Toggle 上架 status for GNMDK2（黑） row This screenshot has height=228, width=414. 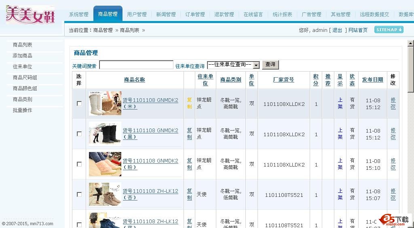[x=340, y=134]
